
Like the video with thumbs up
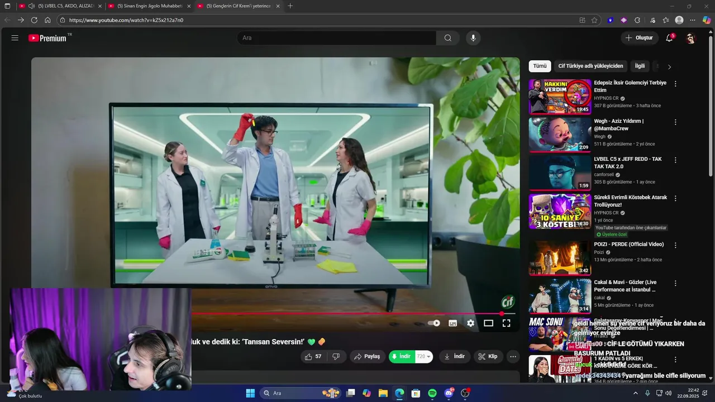click(x=313, y=356)
